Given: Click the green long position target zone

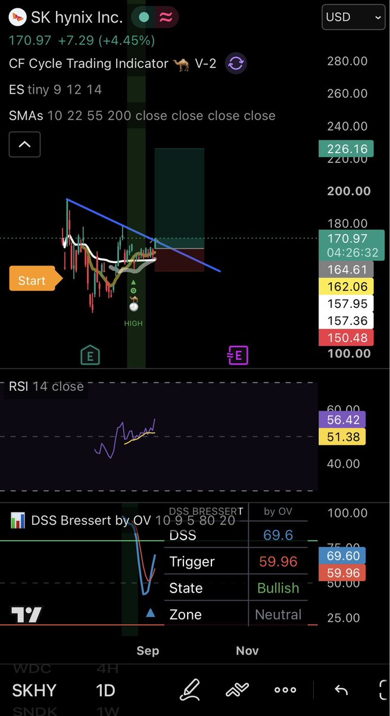Looking at the screenshot, I should point(179,197).
